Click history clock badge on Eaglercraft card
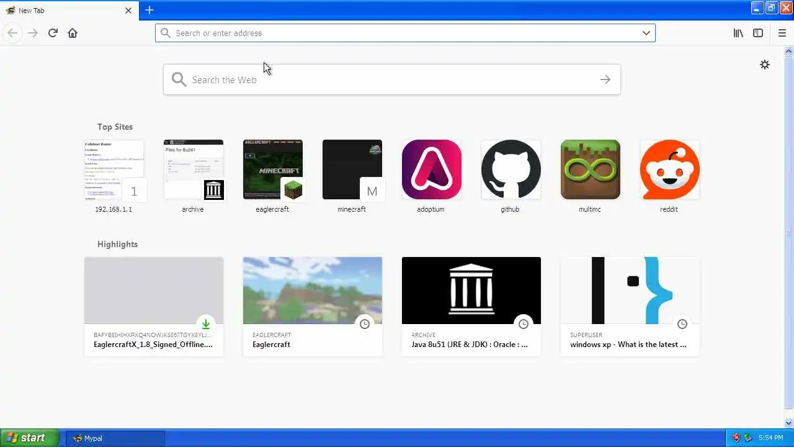The height and width of the screenshot is (447, 794). [x=365, y=324]
